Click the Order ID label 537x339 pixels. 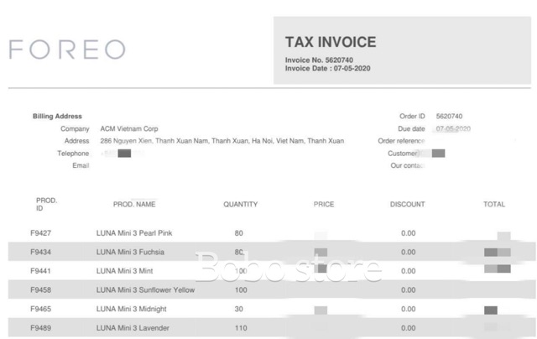[x=412, y=116]
